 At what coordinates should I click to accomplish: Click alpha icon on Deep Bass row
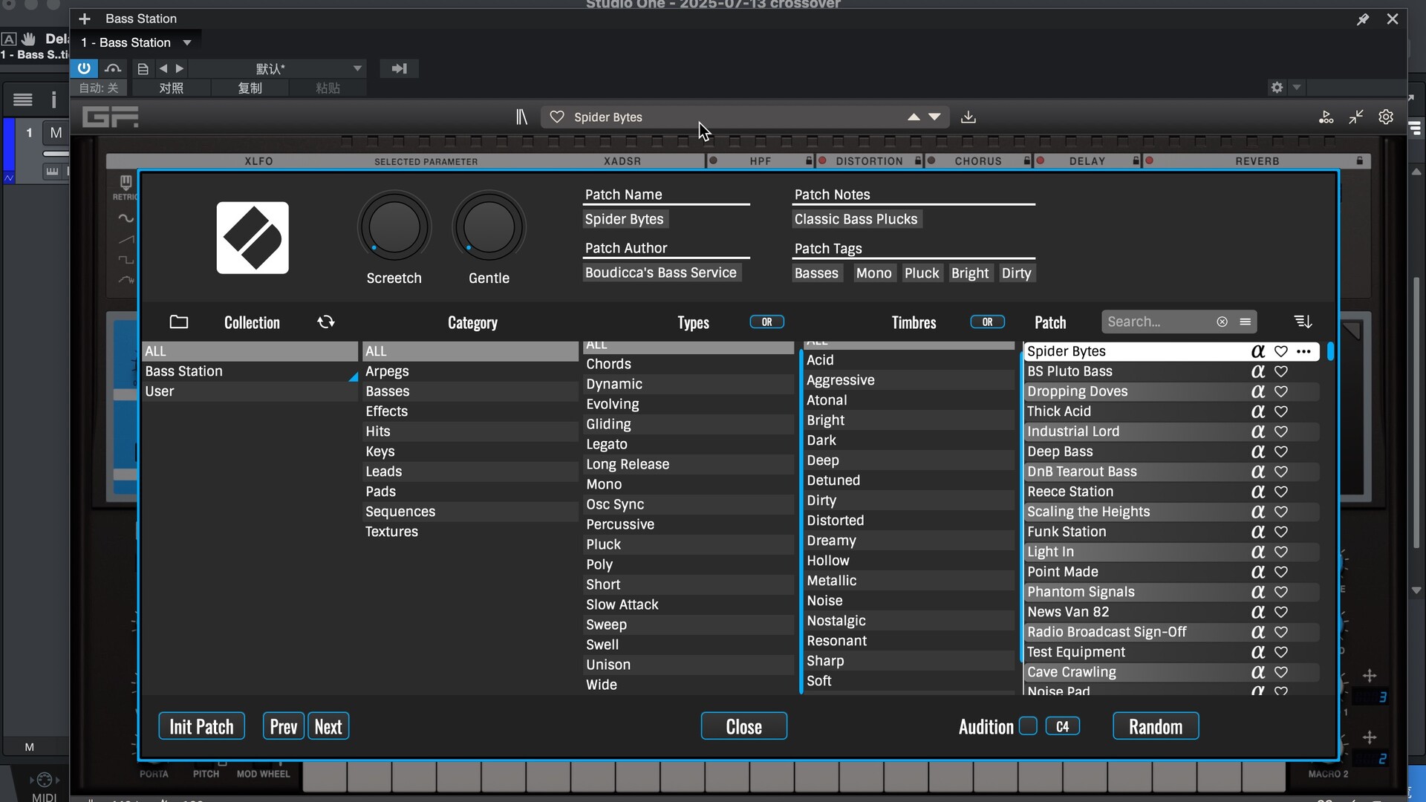(x=1257, y=451)
